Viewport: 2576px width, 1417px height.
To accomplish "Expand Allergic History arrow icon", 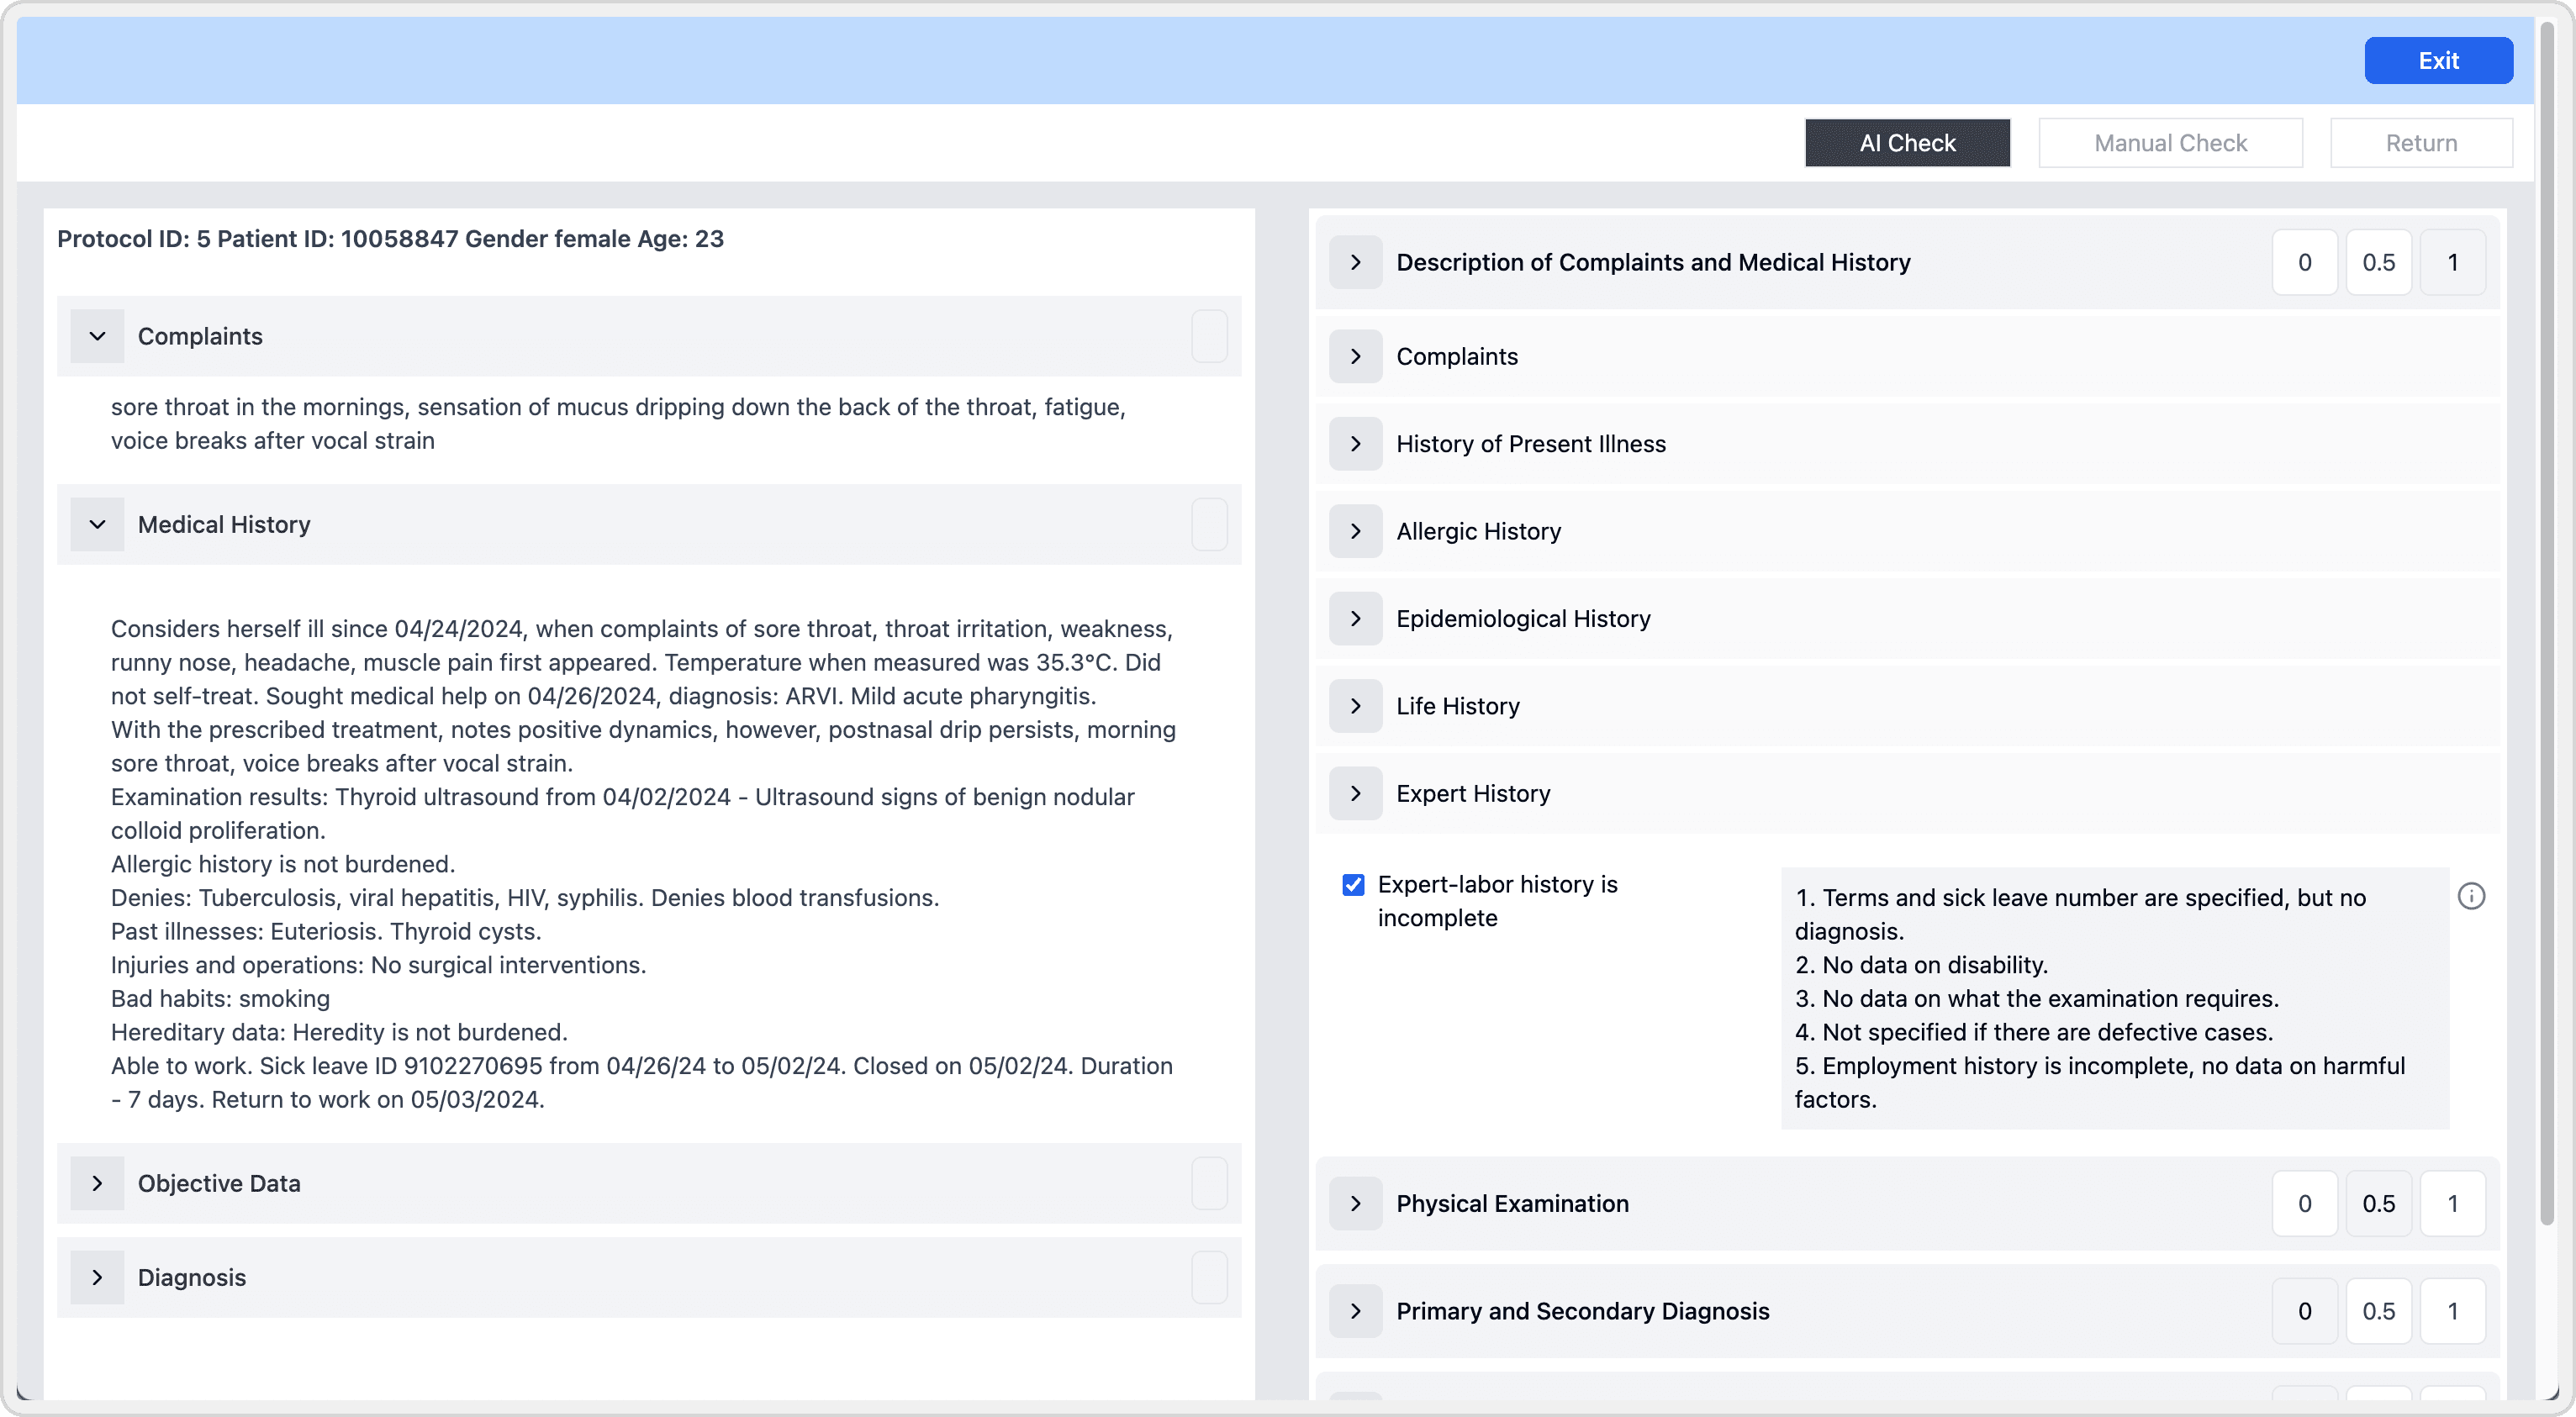I will tap(1355, 531).
